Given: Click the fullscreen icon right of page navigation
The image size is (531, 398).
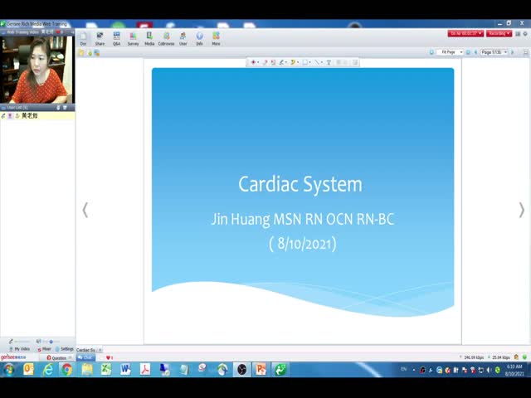Looking at the screenshot, I should click(525, 52).
